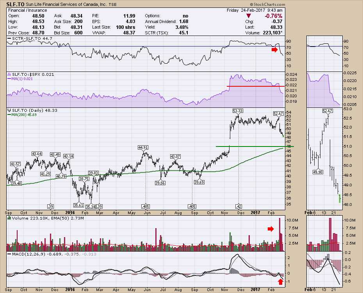Screen dimensions: 363x293
Task: Click the volume bars legend icon
Action: coord(9,218)
